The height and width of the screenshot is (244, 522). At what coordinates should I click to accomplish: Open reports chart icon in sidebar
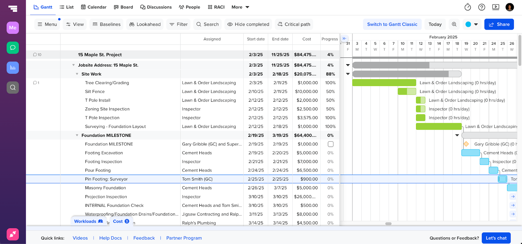13,68
